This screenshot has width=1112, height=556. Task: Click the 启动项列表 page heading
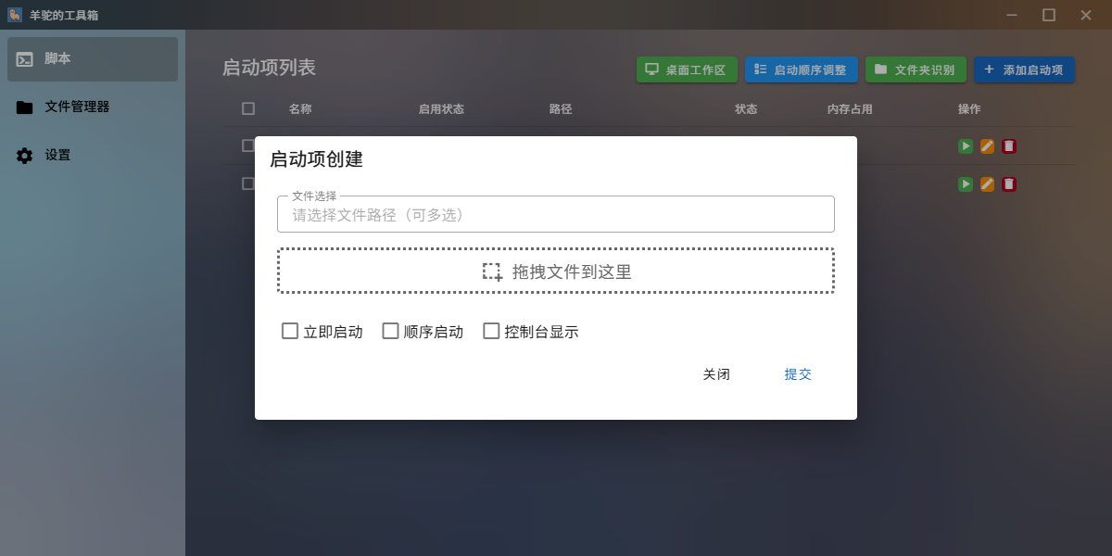tap(269, 68)
